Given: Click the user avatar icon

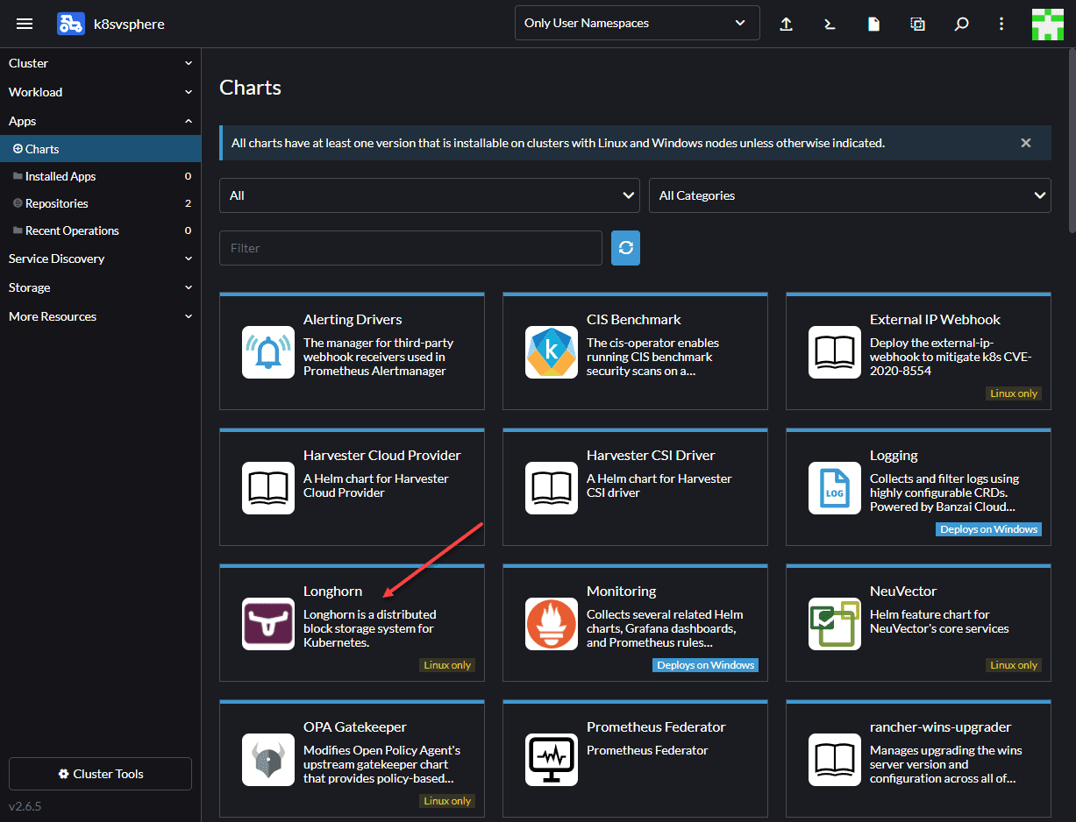Looking at the screenshot, I should (x=1048, y=24).
